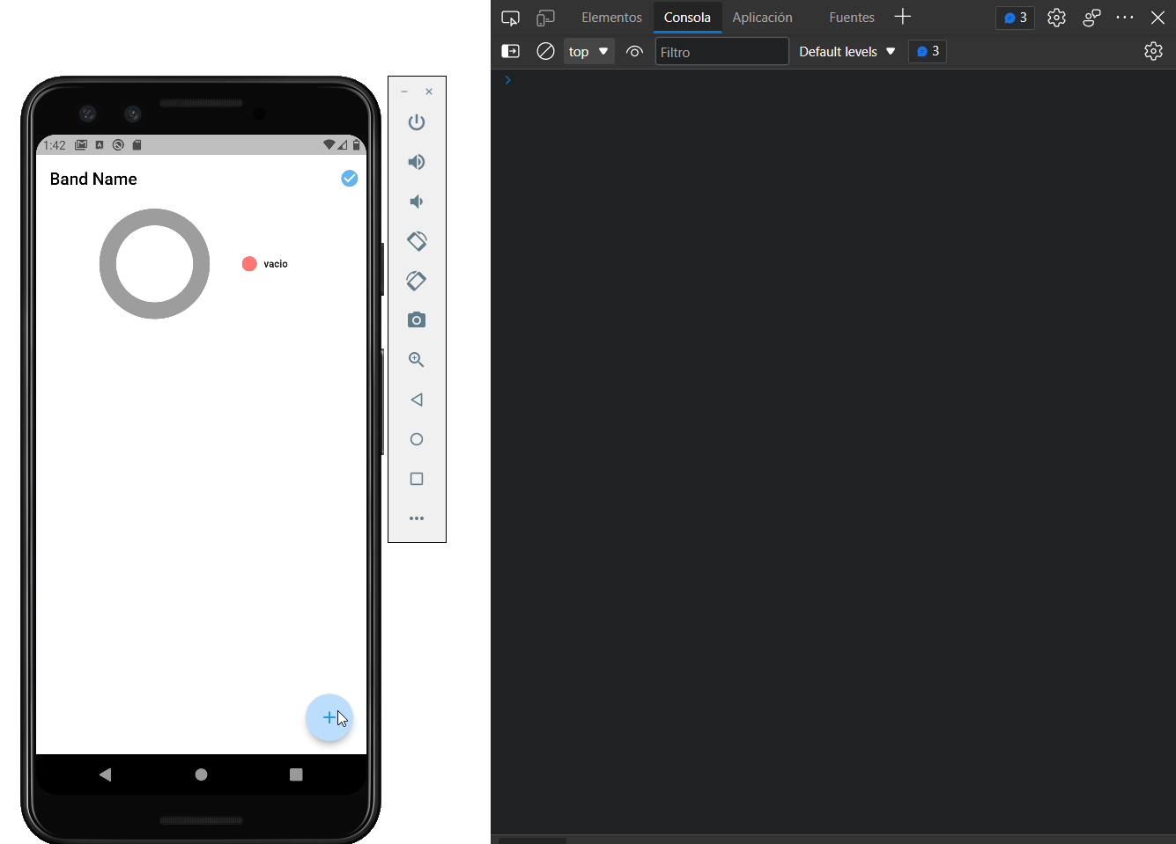Close the emulator toolbar
1176x844 pixels.
[429, 92]
